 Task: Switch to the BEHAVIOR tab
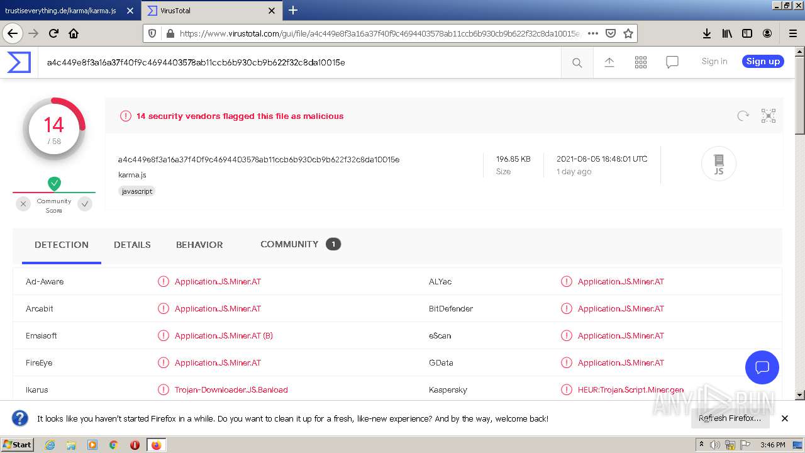[199, 245]
